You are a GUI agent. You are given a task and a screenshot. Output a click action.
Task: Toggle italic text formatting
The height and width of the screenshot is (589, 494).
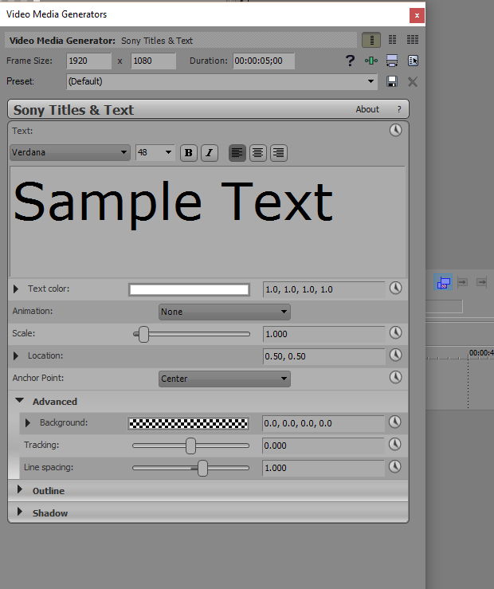pos(210,153)
